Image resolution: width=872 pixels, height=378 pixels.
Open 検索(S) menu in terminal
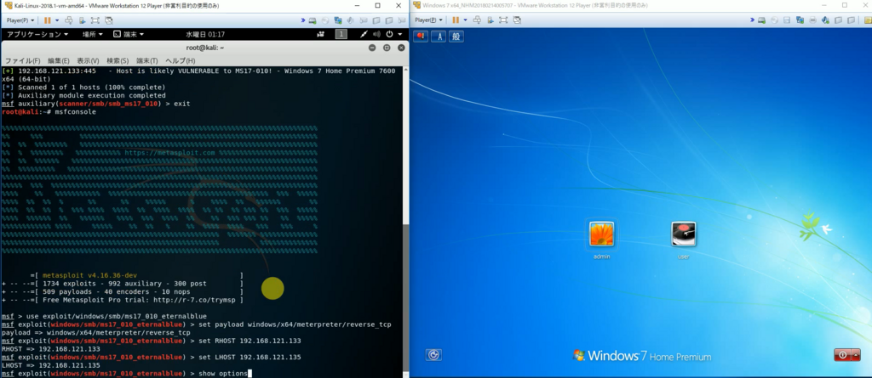118,60
